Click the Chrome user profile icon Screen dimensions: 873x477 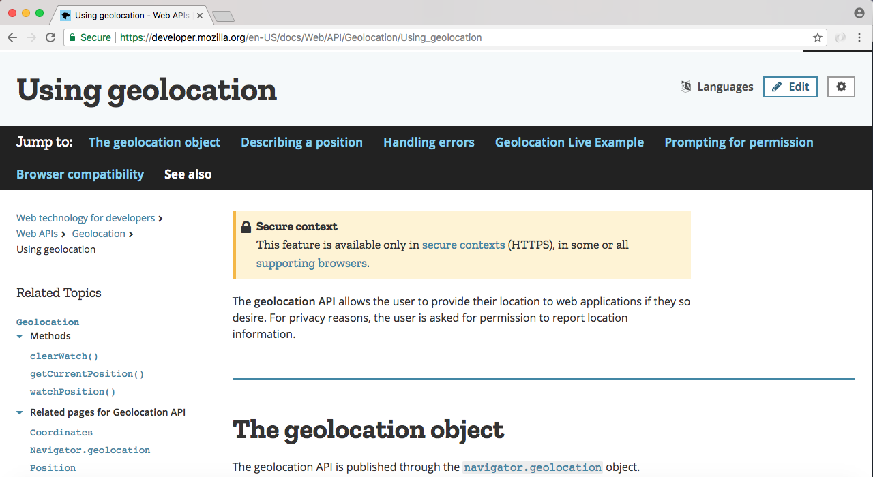pyautogui.click(x=859, y=13)
